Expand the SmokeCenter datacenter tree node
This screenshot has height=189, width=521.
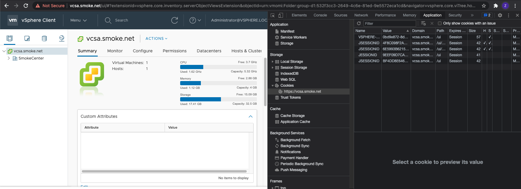tap(9, 58)
